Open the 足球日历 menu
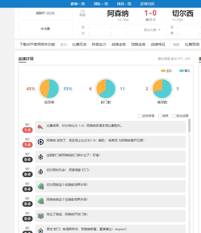The height and width of the screenshot is (233, 201). click(147, 4)
